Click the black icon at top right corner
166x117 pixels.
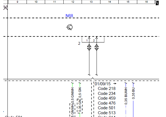157,3
